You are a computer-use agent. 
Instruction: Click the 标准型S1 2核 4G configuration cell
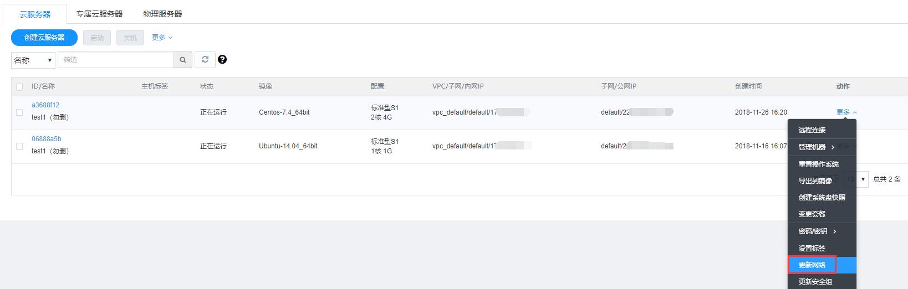[385, 112]
